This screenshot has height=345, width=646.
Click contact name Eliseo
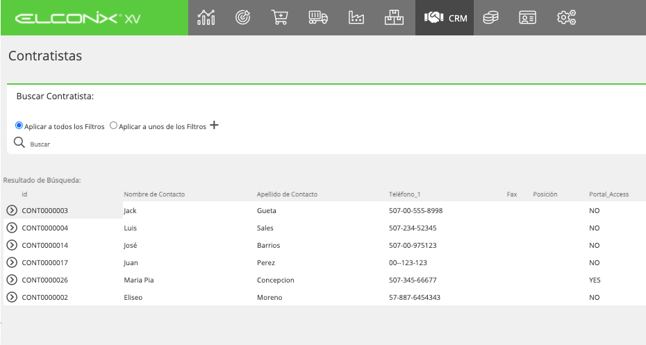tap(133, 297)
